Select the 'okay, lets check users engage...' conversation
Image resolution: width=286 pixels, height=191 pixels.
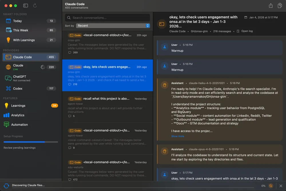[108, 75]
